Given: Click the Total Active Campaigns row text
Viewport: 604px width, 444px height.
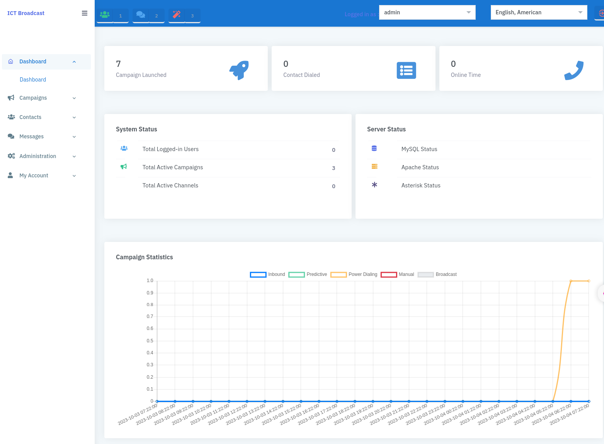Looking at the screenshot, I should pyautogui.click(x=173, y=167).
